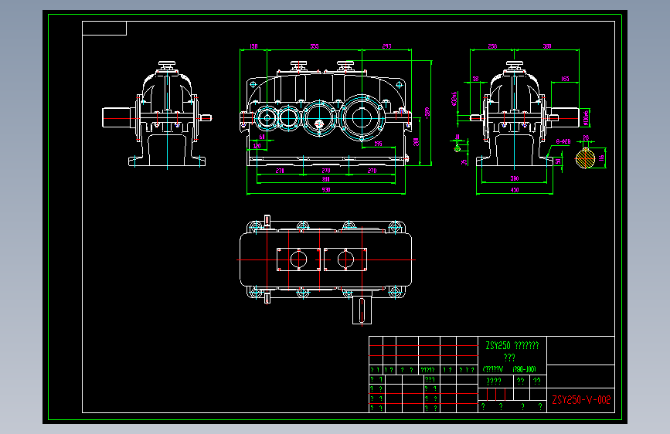Select the 800 dimension under front view
The height and width of the screenshot is (434, 670).
point(325,179)
